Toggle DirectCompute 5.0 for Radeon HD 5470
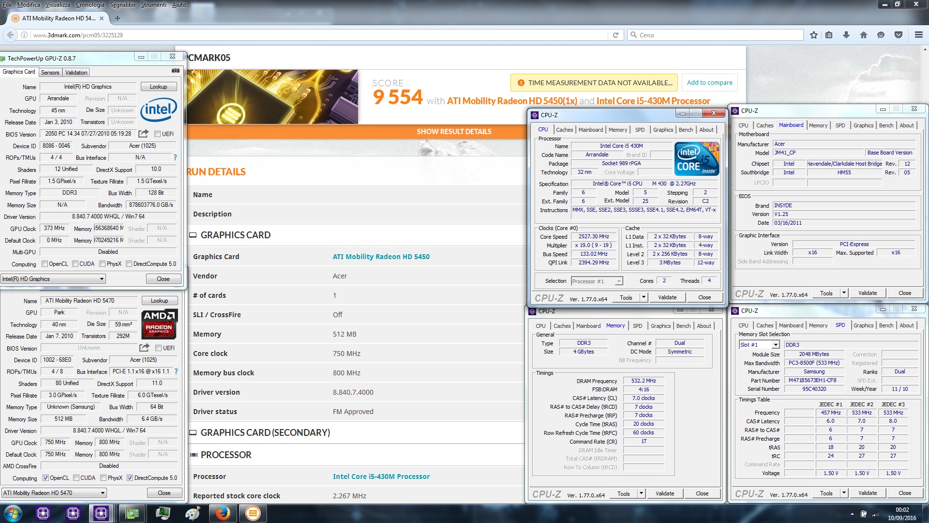 tap(130, 478)
